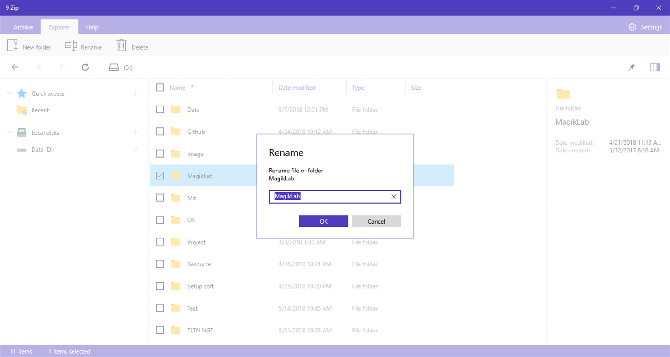Refresh the current folder listing
Screen dimensions: 670x357
coord(85,67)
